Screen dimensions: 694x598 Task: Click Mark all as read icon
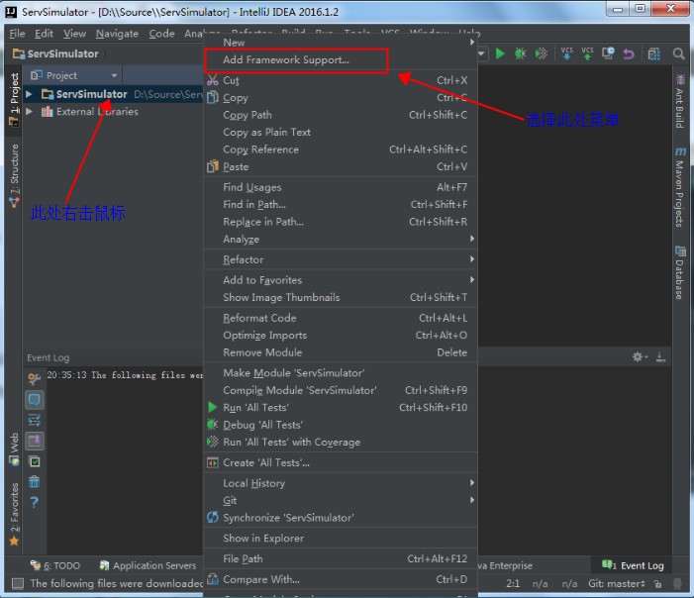[x=34, y=461]
